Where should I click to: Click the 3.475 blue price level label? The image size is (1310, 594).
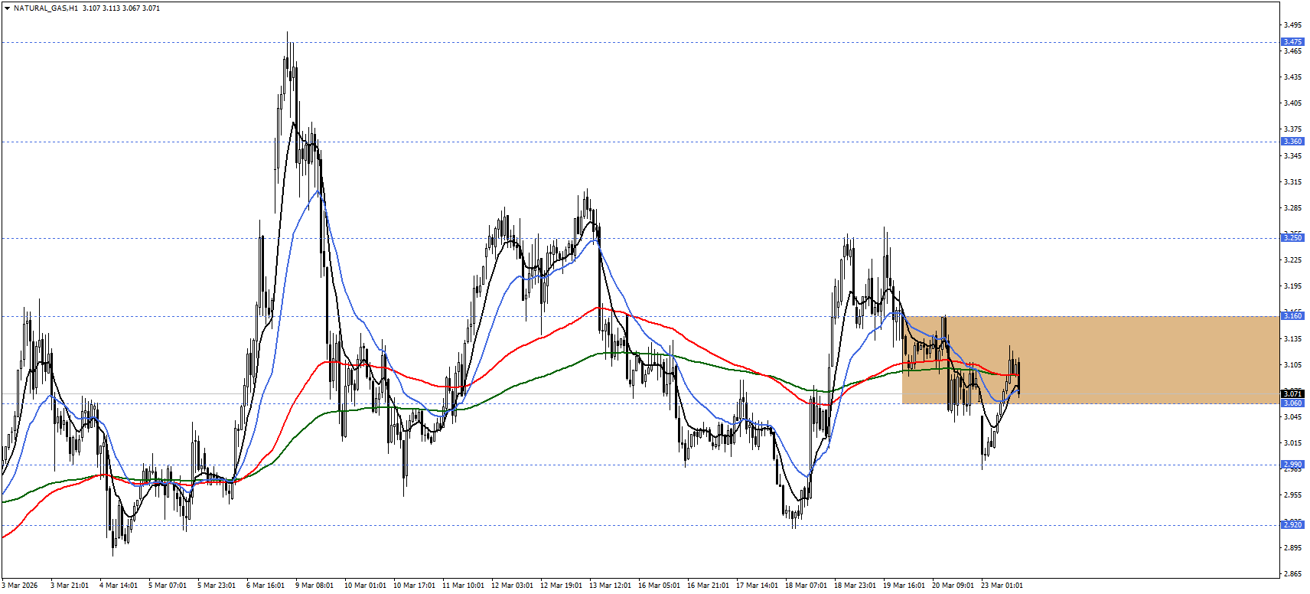pyautogui.click(x=1292, y=42)
